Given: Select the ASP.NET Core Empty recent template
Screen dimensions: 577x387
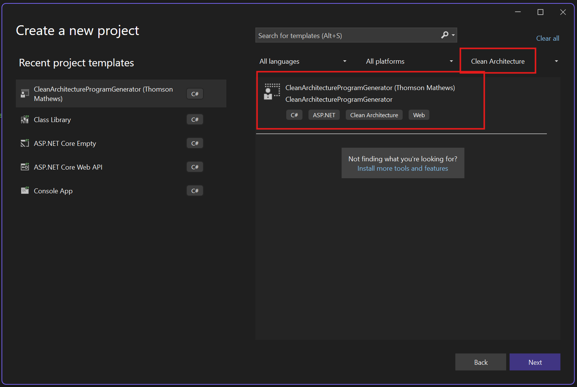Looking at the screenshot, I should [121, 143].
